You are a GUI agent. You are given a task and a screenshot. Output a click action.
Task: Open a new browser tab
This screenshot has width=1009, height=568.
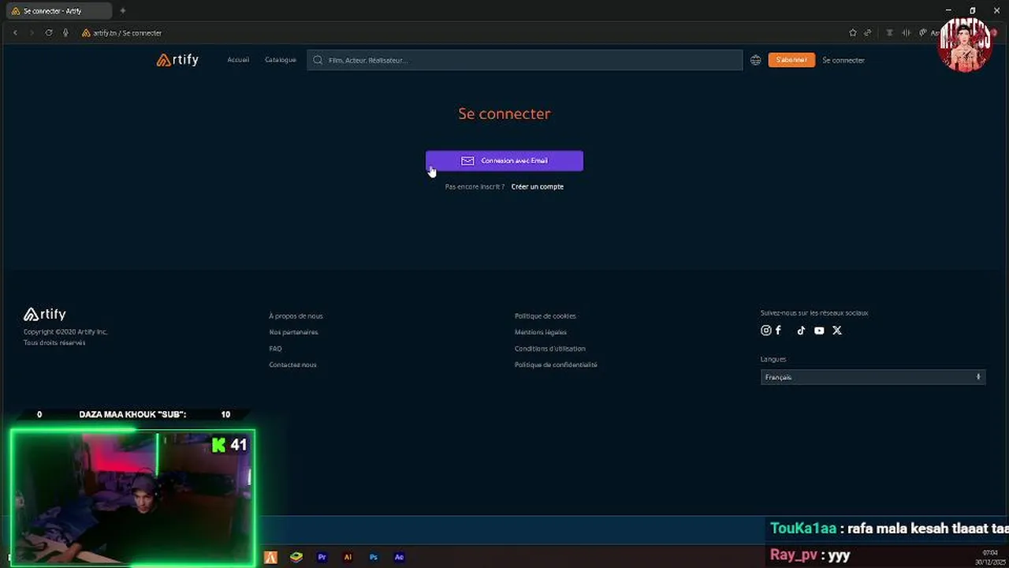pyautogui.click(x=122, y=11)
